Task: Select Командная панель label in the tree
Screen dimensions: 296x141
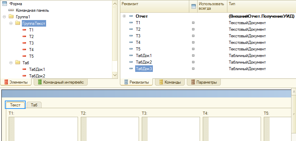Action: click(33, 10)
